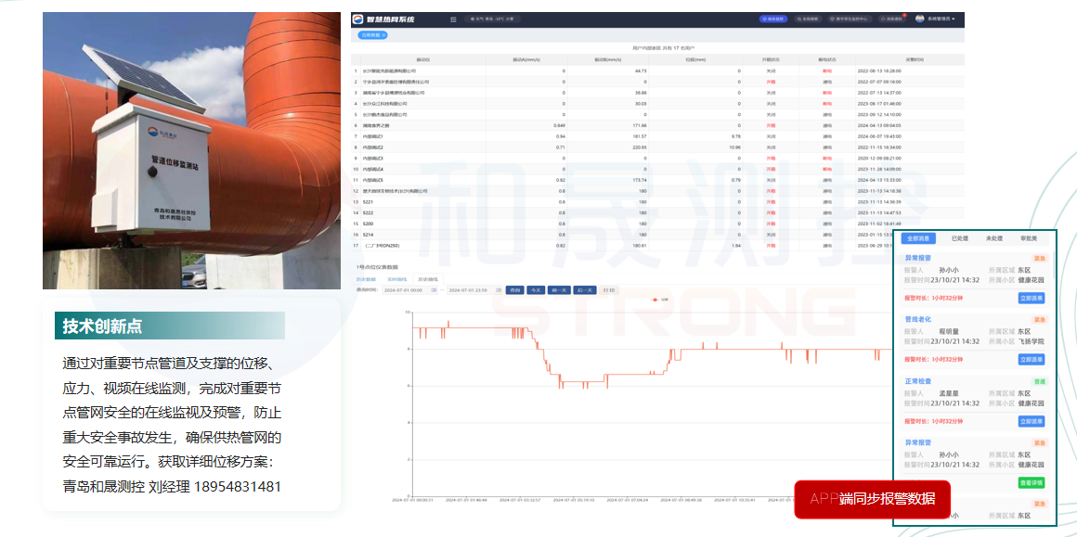Click 立即派单 on the 管线老化 card
Image resolution: width=1077 pixels, height=537 pixels.
(x=1031, y=359)
